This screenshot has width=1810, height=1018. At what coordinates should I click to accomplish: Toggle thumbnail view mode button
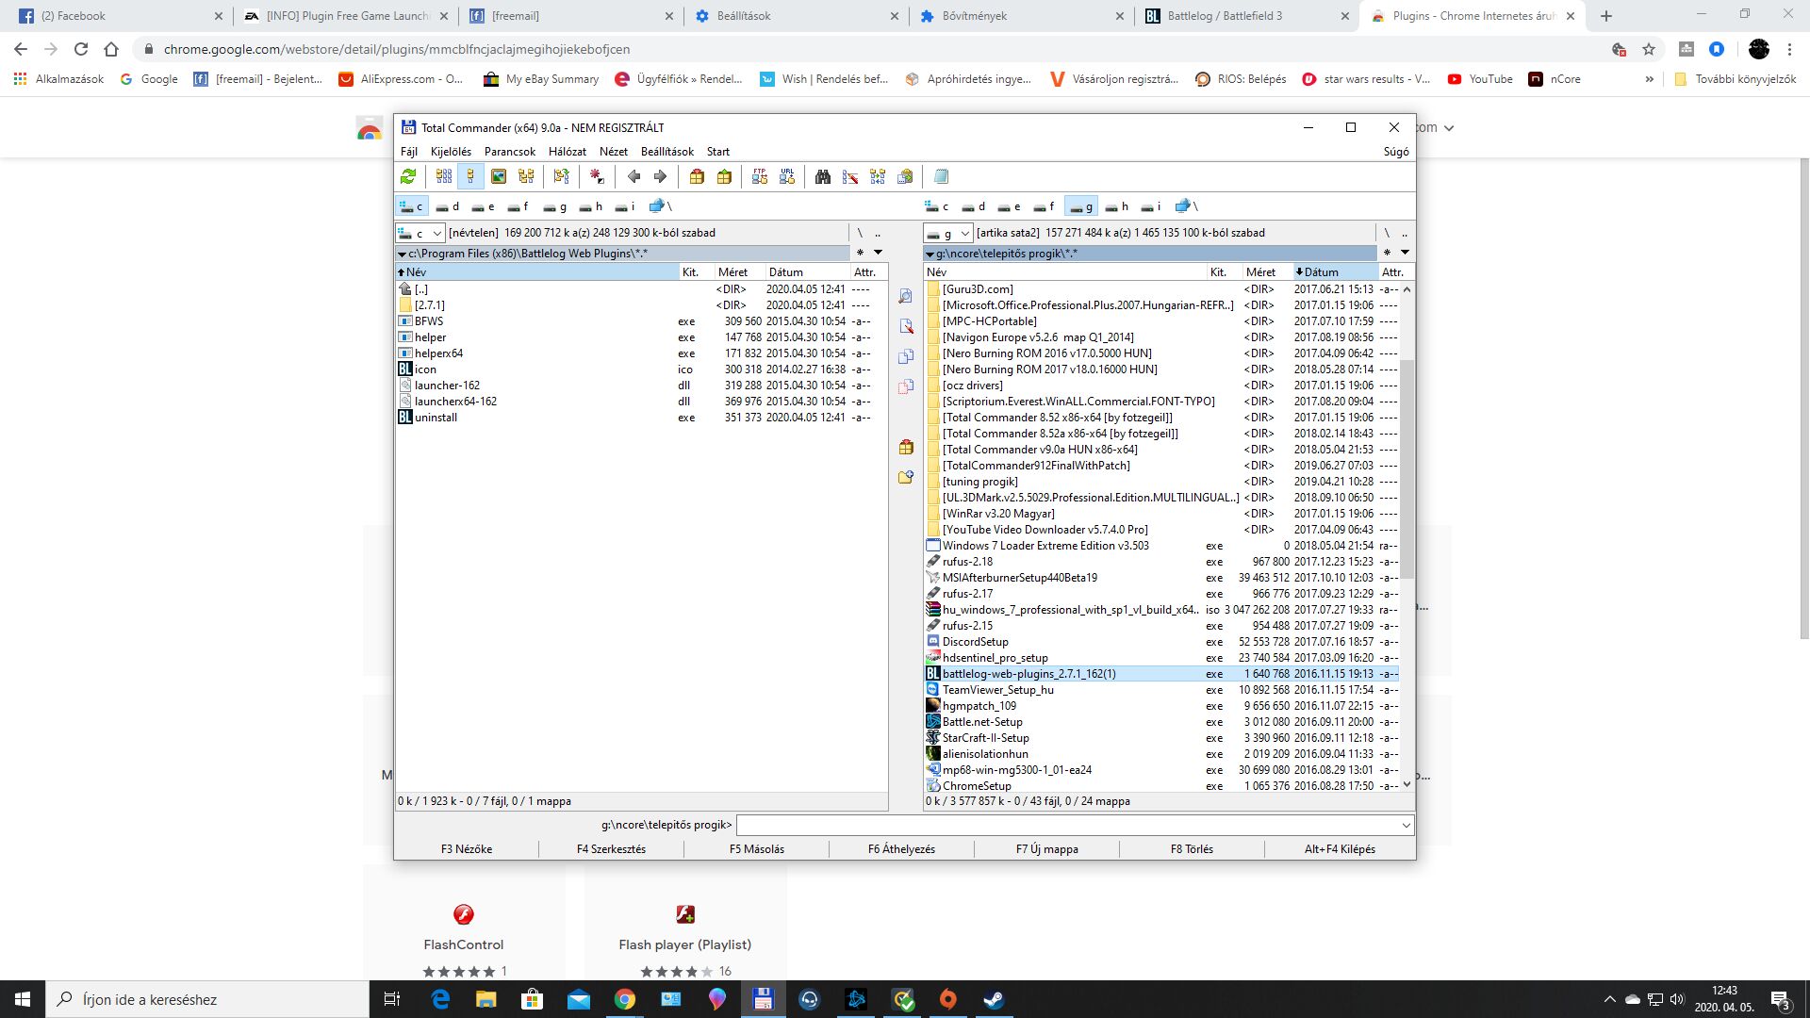[499, 176]
